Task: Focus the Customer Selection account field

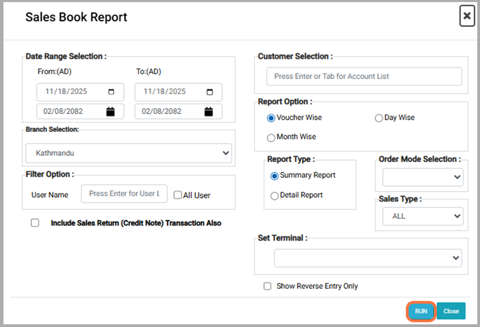Action: point(364,77)
